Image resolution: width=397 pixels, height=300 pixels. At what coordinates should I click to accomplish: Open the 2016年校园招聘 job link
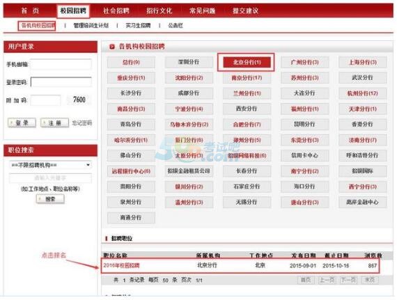pos(121,265)
